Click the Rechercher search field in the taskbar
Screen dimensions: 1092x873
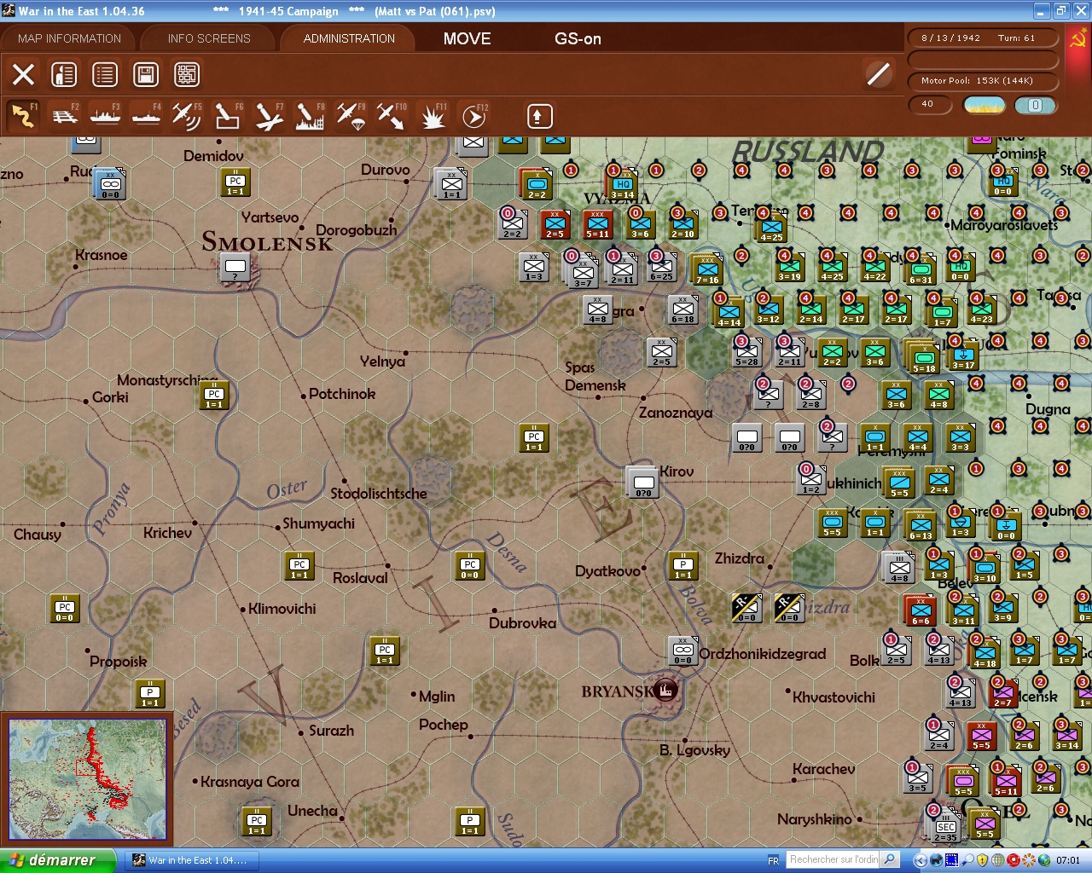(x=833, y=859)
